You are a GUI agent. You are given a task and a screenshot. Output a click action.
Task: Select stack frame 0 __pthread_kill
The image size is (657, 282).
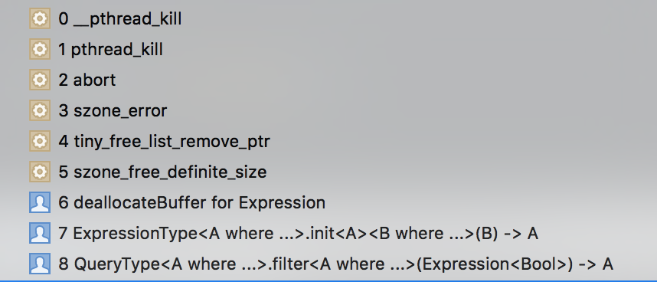(328, 19)
